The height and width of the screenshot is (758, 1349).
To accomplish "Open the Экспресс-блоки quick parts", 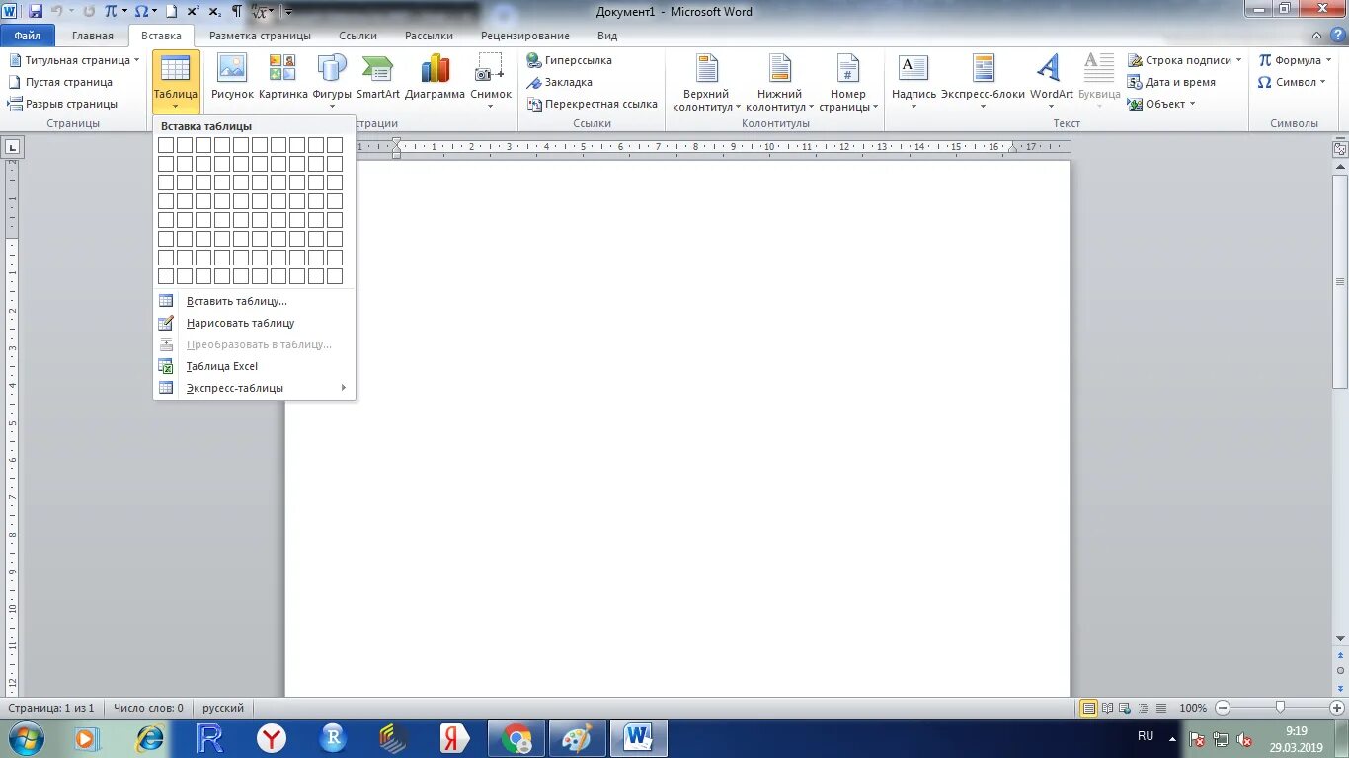I will [983, 81].
